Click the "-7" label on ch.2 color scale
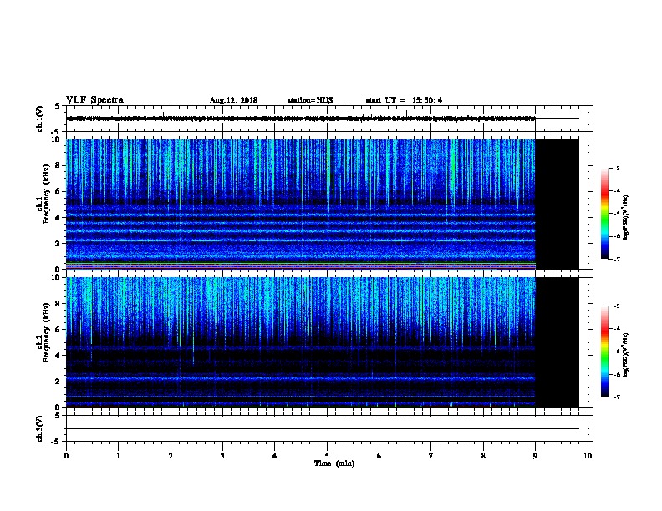This screenshot has height=511, width=662. tap(616, 397)
